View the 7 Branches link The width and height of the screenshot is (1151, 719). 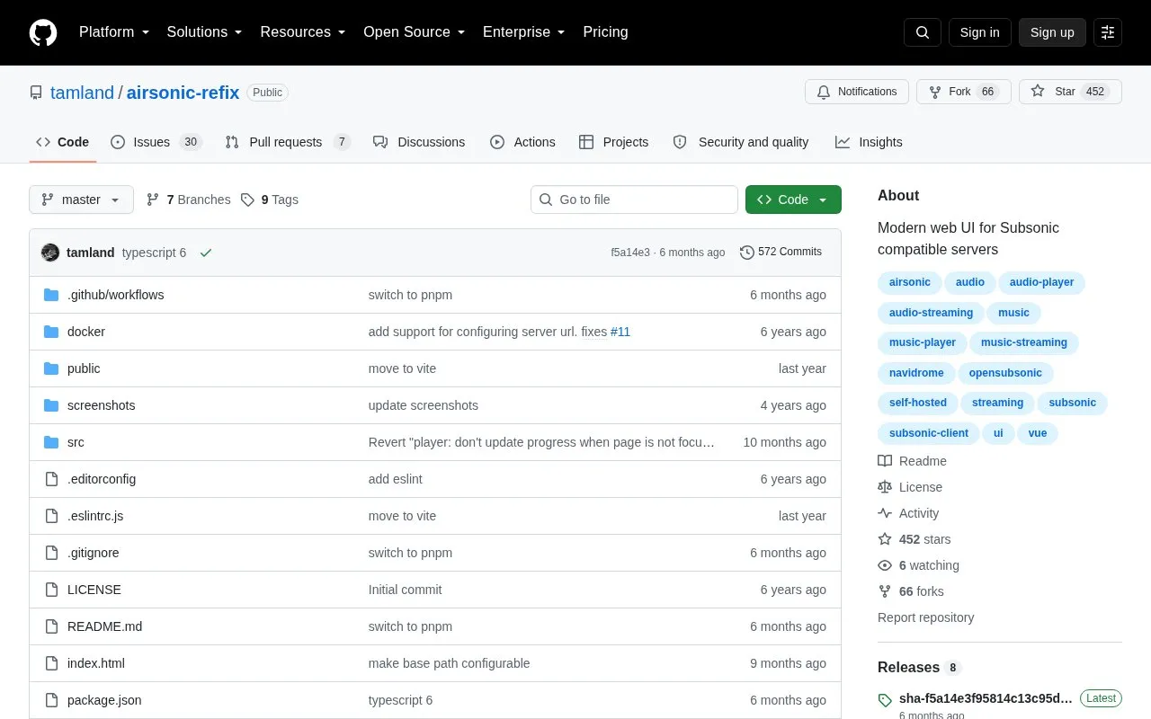tap(189, 200)
